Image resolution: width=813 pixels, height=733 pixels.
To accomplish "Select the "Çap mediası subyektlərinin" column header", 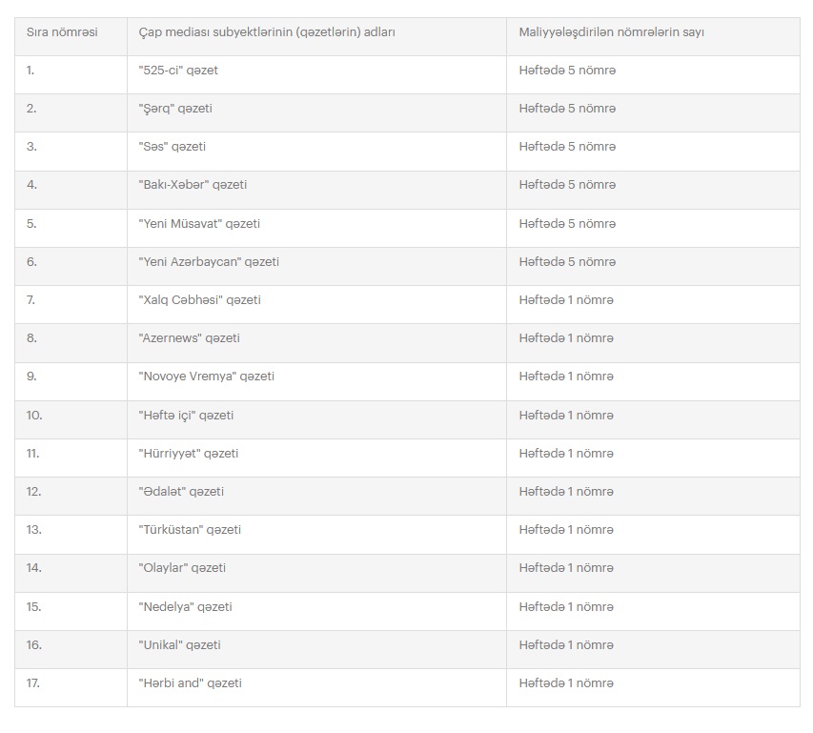I will (267, 32).
